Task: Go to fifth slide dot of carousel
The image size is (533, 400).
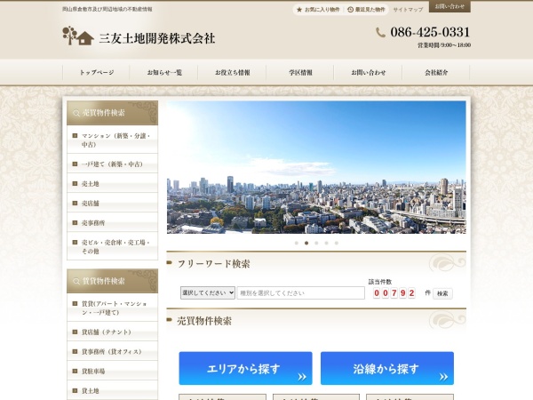Action: point(336,244)
